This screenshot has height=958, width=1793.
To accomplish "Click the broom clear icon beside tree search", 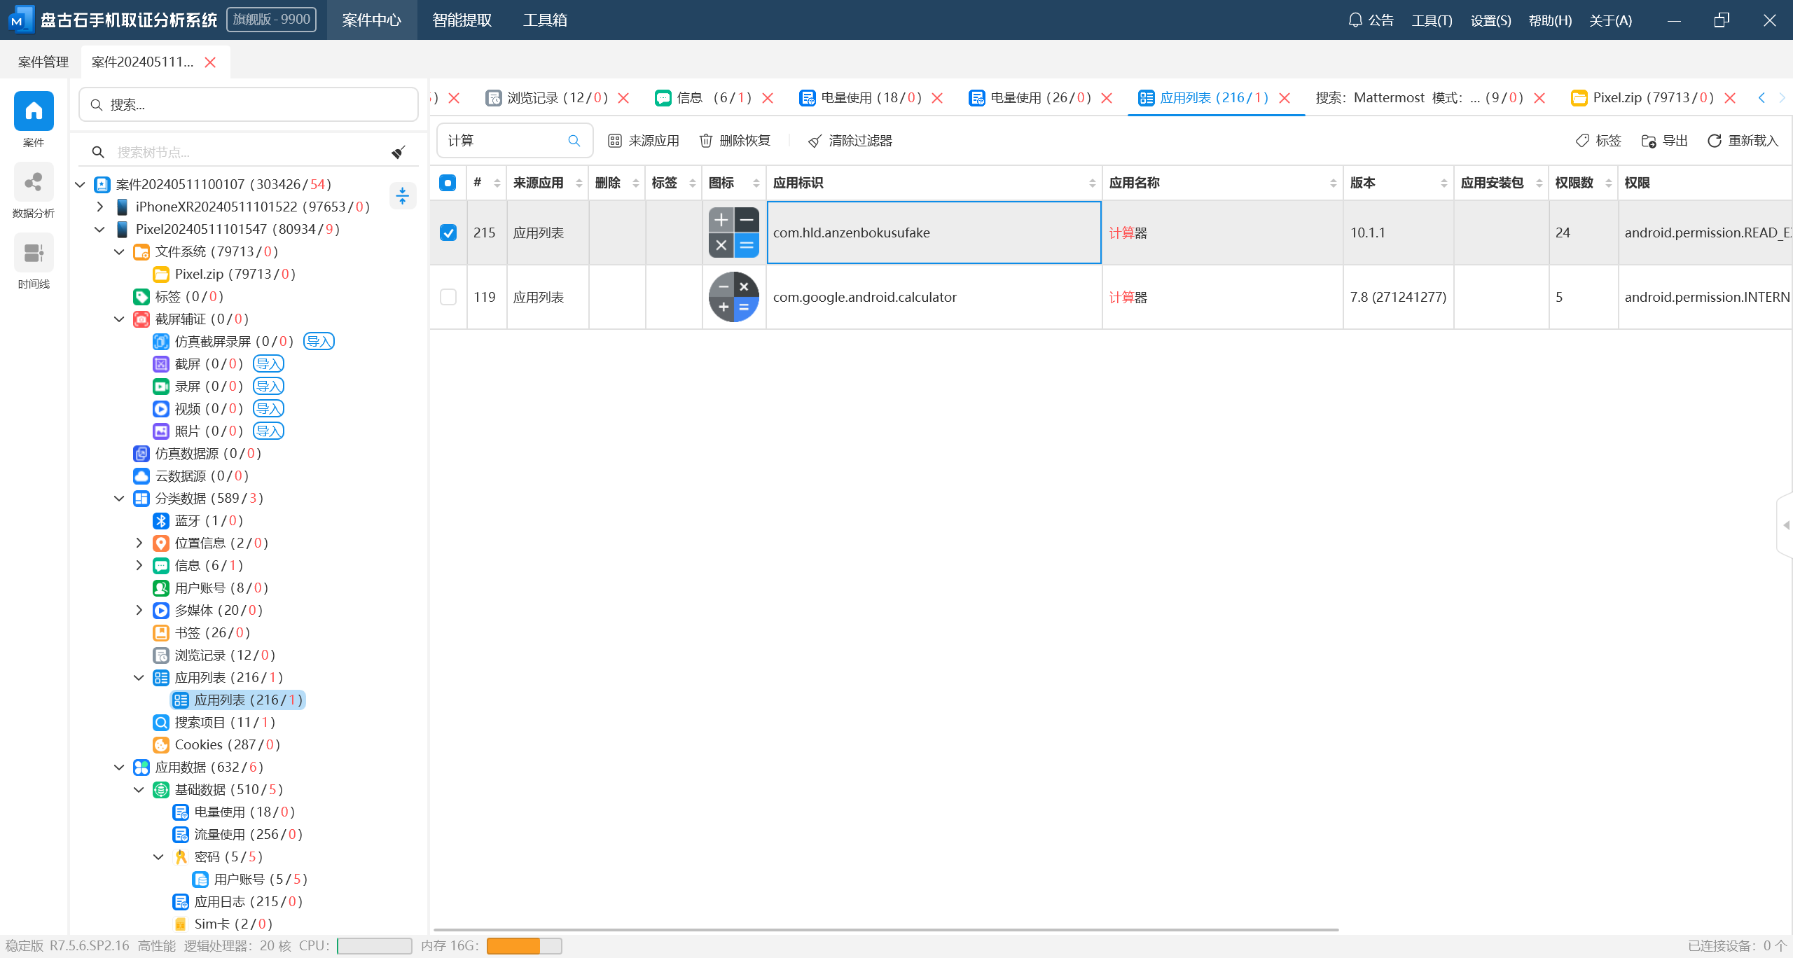I will (399, 152).
